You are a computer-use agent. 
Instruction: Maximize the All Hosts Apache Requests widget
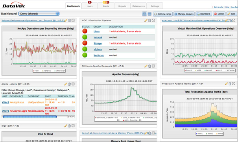(153, 66)
